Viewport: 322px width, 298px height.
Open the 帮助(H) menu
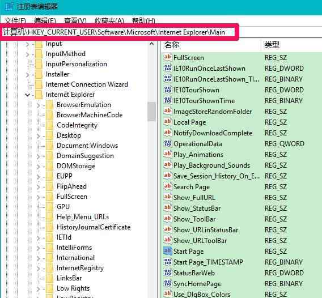coord(143,20)
